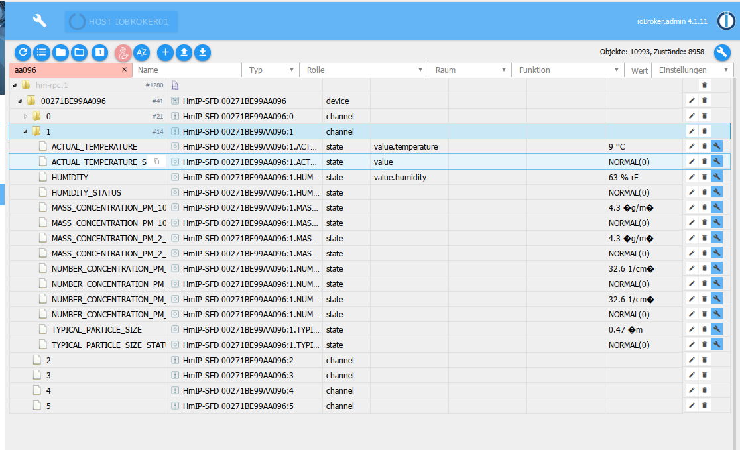Image resolution: width=740 pixels, height=450 pixels.
Task: Expand all folders with the outlined folder icon
Action: [80, 52]
